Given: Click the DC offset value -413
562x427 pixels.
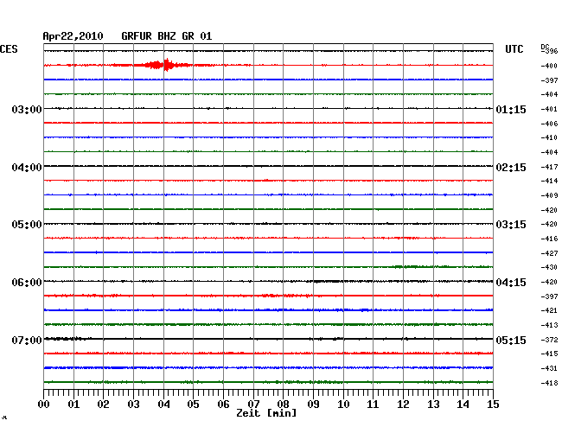Looking at the screenshot, I should pos(549,325).
